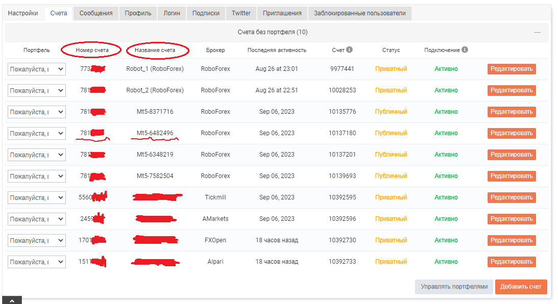This screenshot has height=304, width=558.
Task: Edit the Mt5-7582504 account
Action: [x=512, y=176]
